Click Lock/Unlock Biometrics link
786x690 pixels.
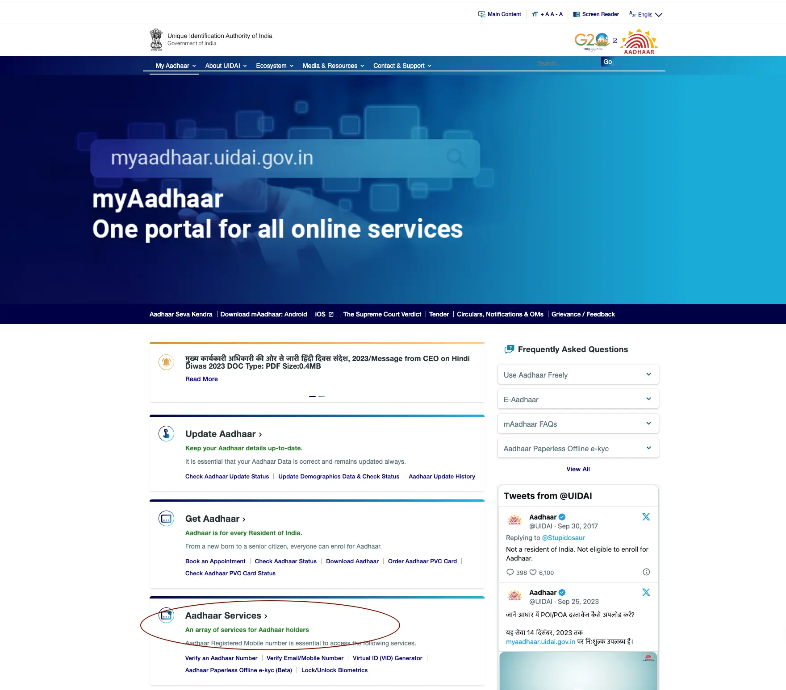pyautogui.click(x=334, y=670)
